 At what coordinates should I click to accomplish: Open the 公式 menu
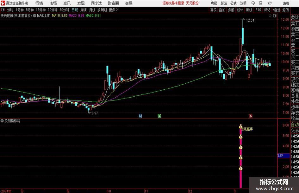(x=234, y=3)
